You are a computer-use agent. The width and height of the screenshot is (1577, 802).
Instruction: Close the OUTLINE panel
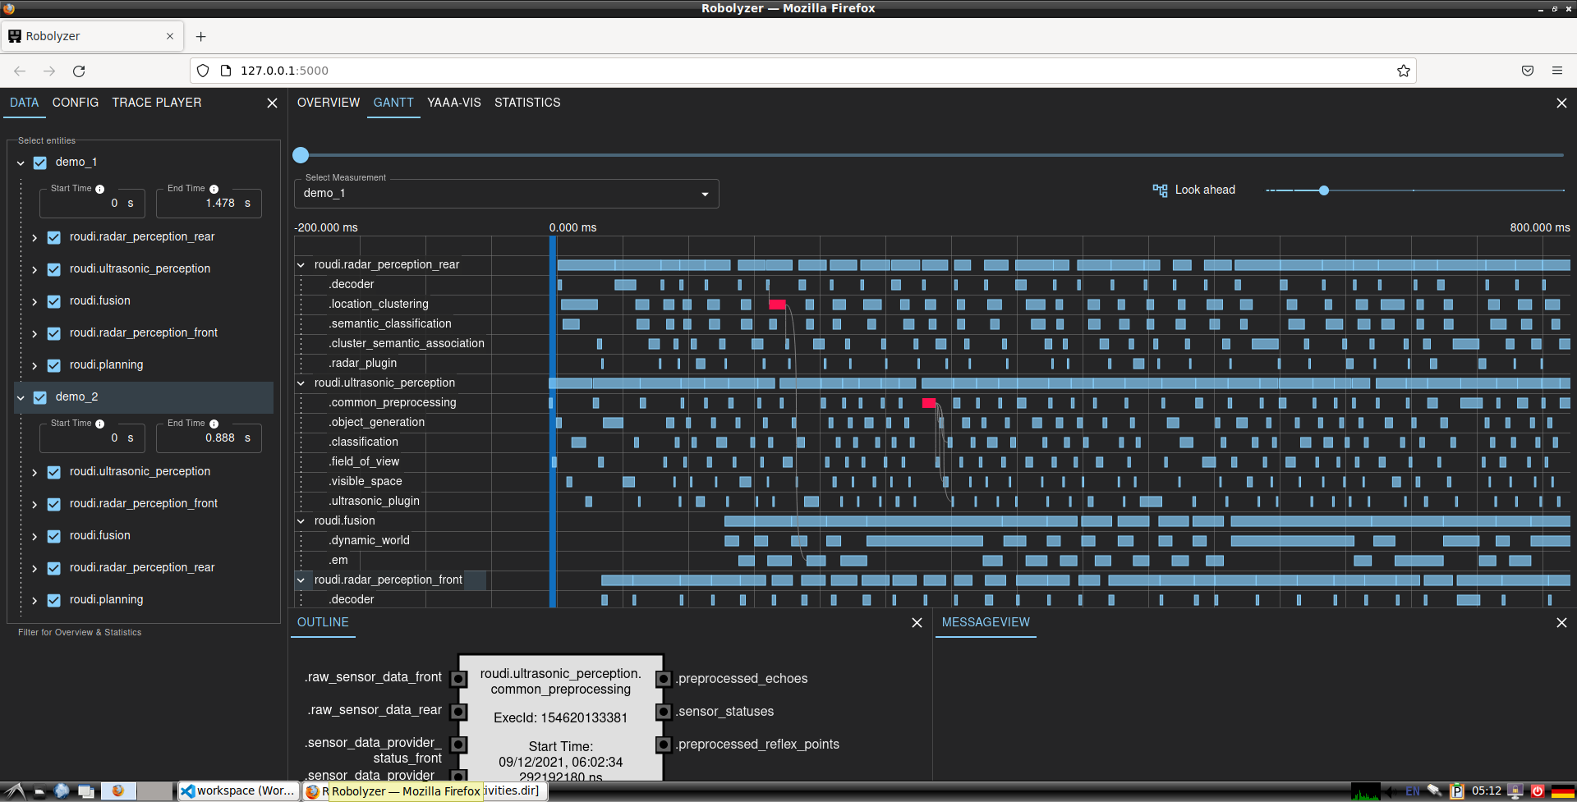tap(917, 623)
